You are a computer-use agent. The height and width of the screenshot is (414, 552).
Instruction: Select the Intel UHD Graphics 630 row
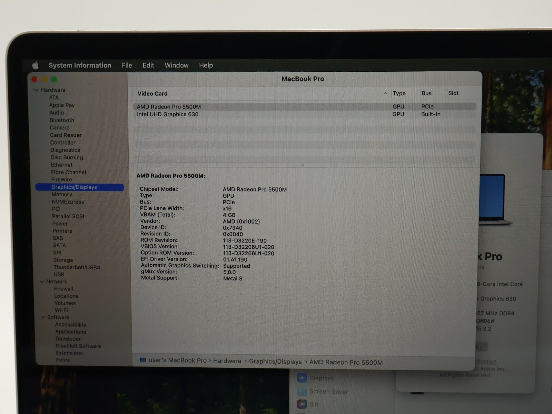coord(304,114)
